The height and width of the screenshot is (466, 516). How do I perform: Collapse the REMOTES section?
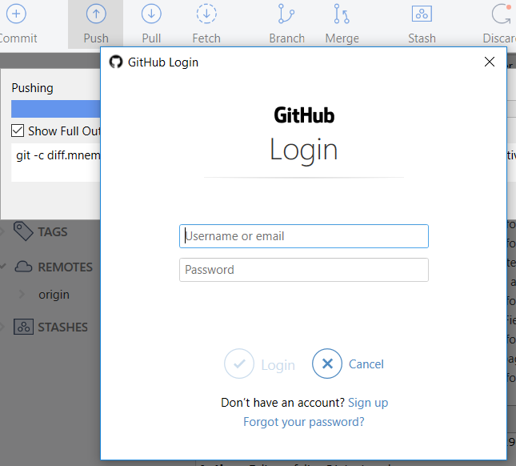click(x=3, y=266)
